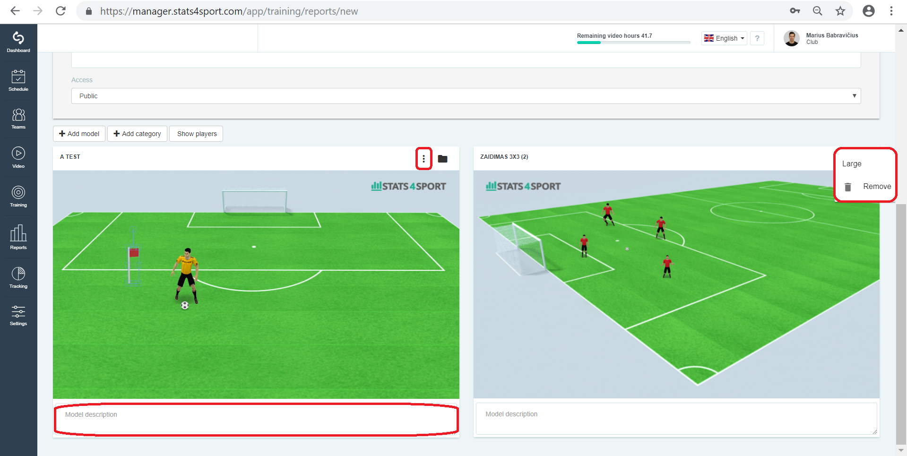Open Tracking in the sidebar
907x456 pixels.
coord(18,278)
